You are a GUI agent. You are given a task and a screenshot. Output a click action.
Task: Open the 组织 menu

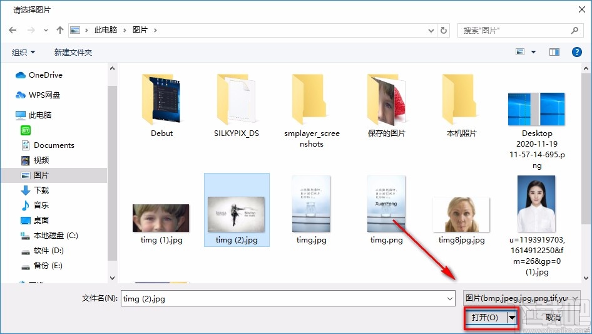pos(23,52)
